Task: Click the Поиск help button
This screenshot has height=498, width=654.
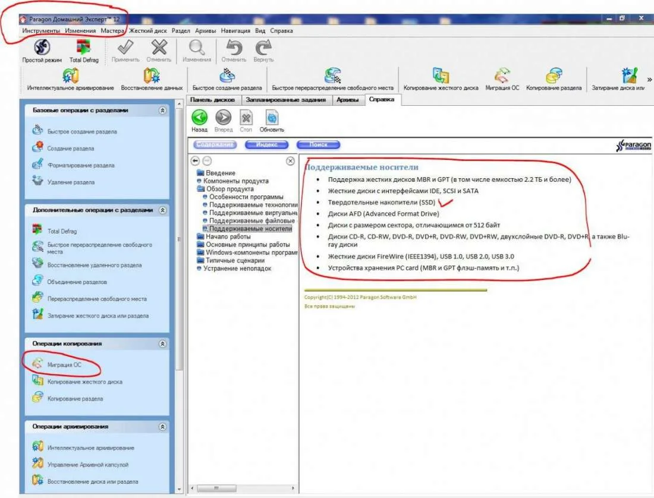Action: 318,144
